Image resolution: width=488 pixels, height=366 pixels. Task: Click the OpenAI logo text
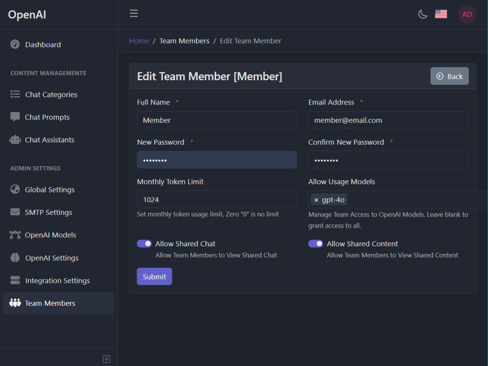click(x=27, y=15)
